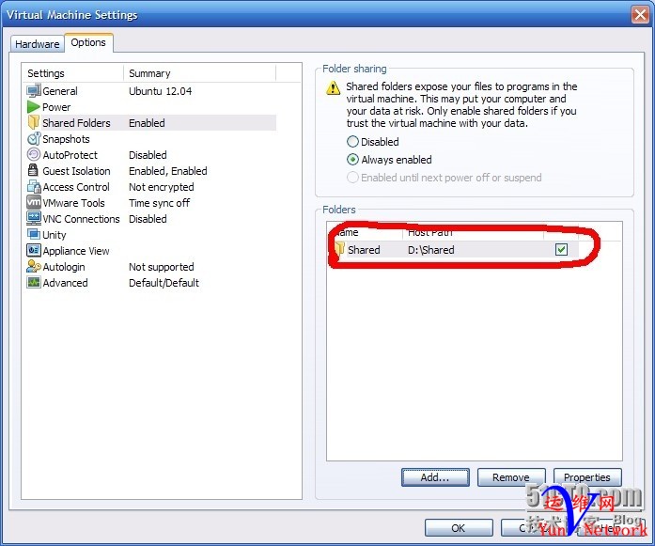The width and height of the screenshot is (655, 546).
Task: Select the General settings icon
Action: (34, 90)
